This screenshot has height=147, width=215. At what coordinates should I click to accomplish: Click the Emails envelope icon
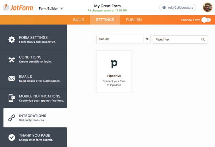[x=12, y=79]
